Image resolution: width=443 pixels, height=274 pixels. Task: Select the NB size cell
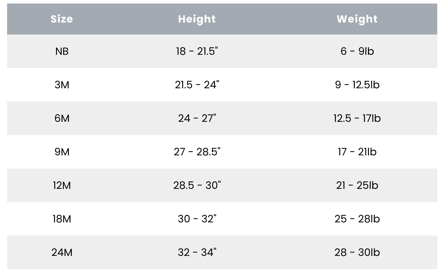click(x=62, y=51)
